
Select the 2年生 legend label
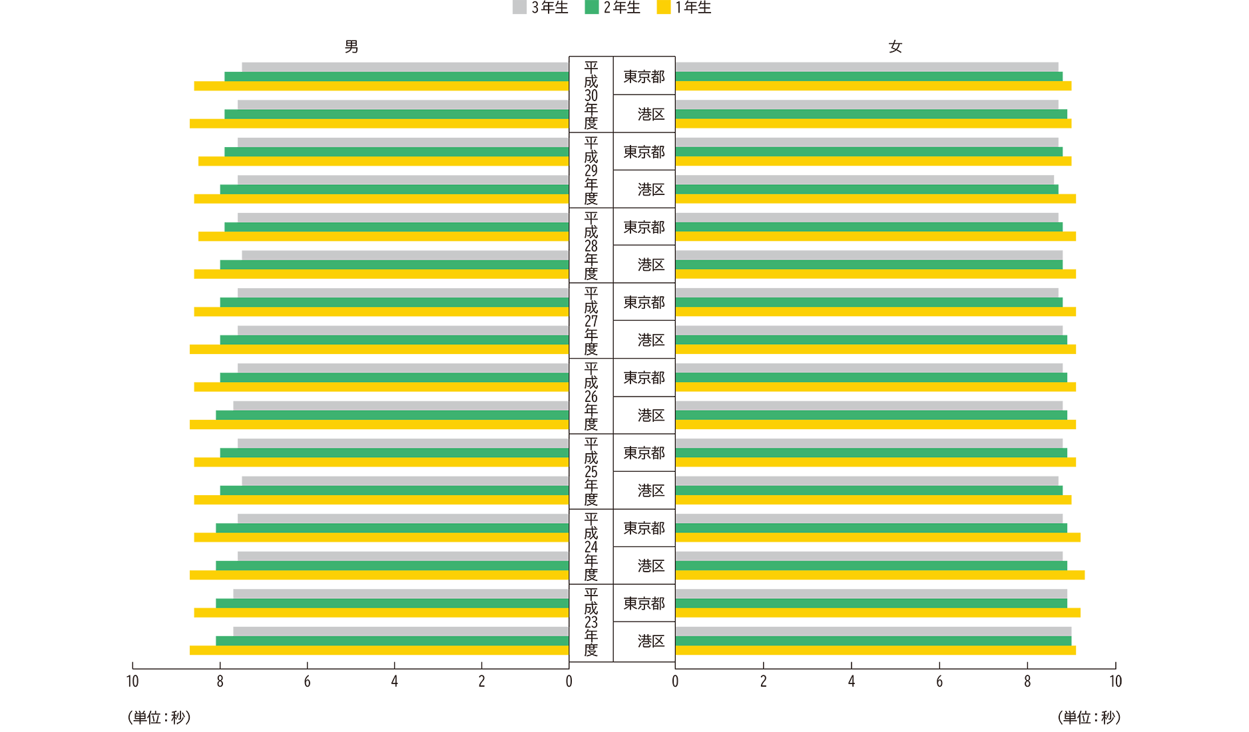(x=622, y=7)
